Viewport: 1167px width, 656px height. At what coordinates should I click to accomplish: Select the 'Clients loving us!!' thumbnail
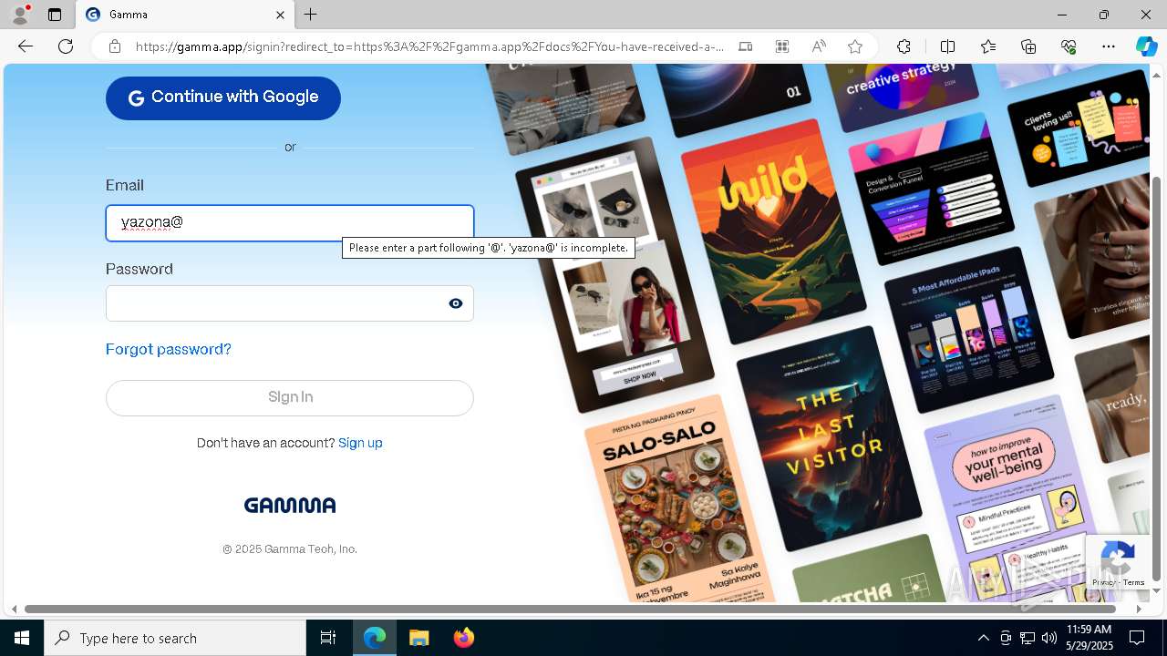point(1078,128)
